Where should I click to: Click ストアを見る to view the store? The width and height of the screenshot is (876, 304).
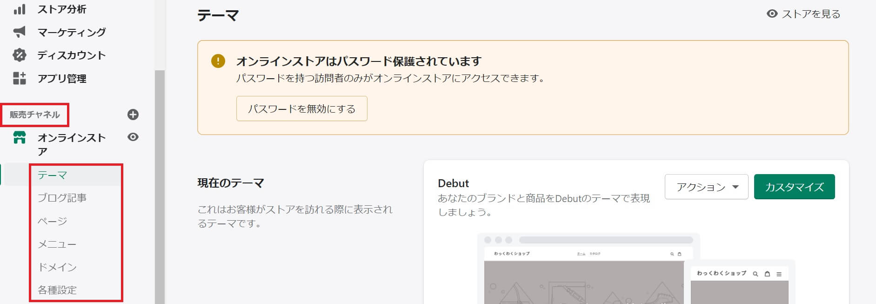[803, 14]
